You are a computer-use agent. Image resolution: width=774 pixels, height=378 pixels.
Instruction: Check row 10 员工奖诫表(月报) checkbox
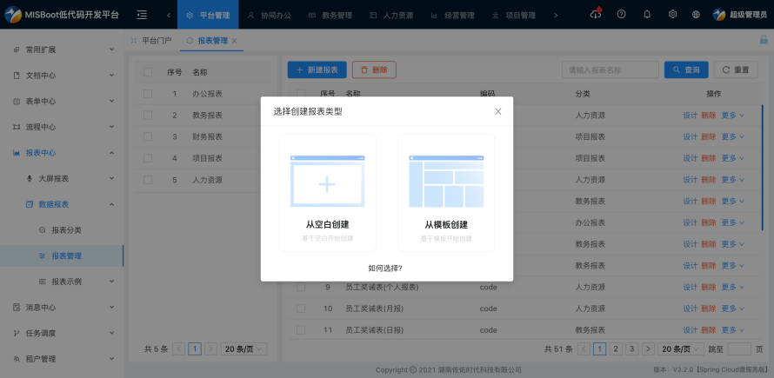pos(301,308)
